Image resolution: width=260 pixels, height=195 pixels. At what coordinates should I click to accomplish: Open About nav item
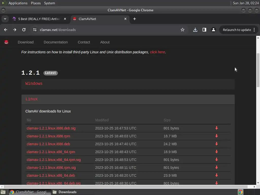point(105,42)
